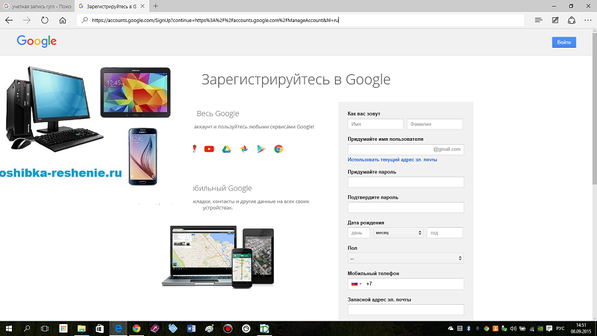
Task: Launch Google Chrome from the taskbar
Action: coord(136,329)
